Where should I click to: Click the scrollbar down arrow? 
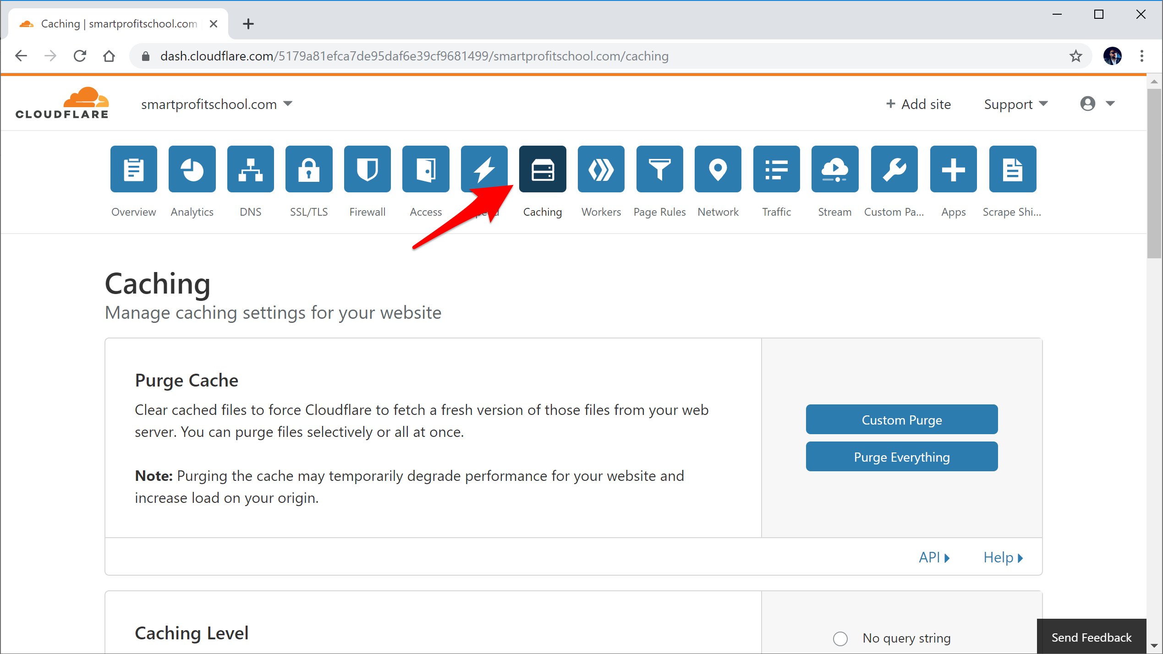(1154, 646)
